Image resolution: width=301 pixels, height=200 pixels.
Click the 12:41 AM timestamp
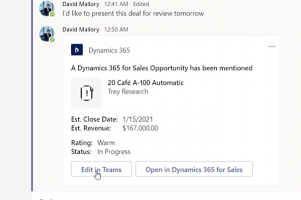116,4
